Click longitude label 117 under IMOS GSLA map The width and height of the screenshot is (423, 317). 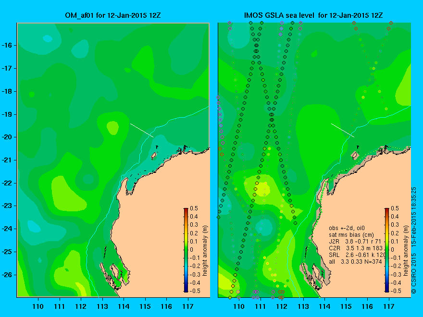pos(389,306)
